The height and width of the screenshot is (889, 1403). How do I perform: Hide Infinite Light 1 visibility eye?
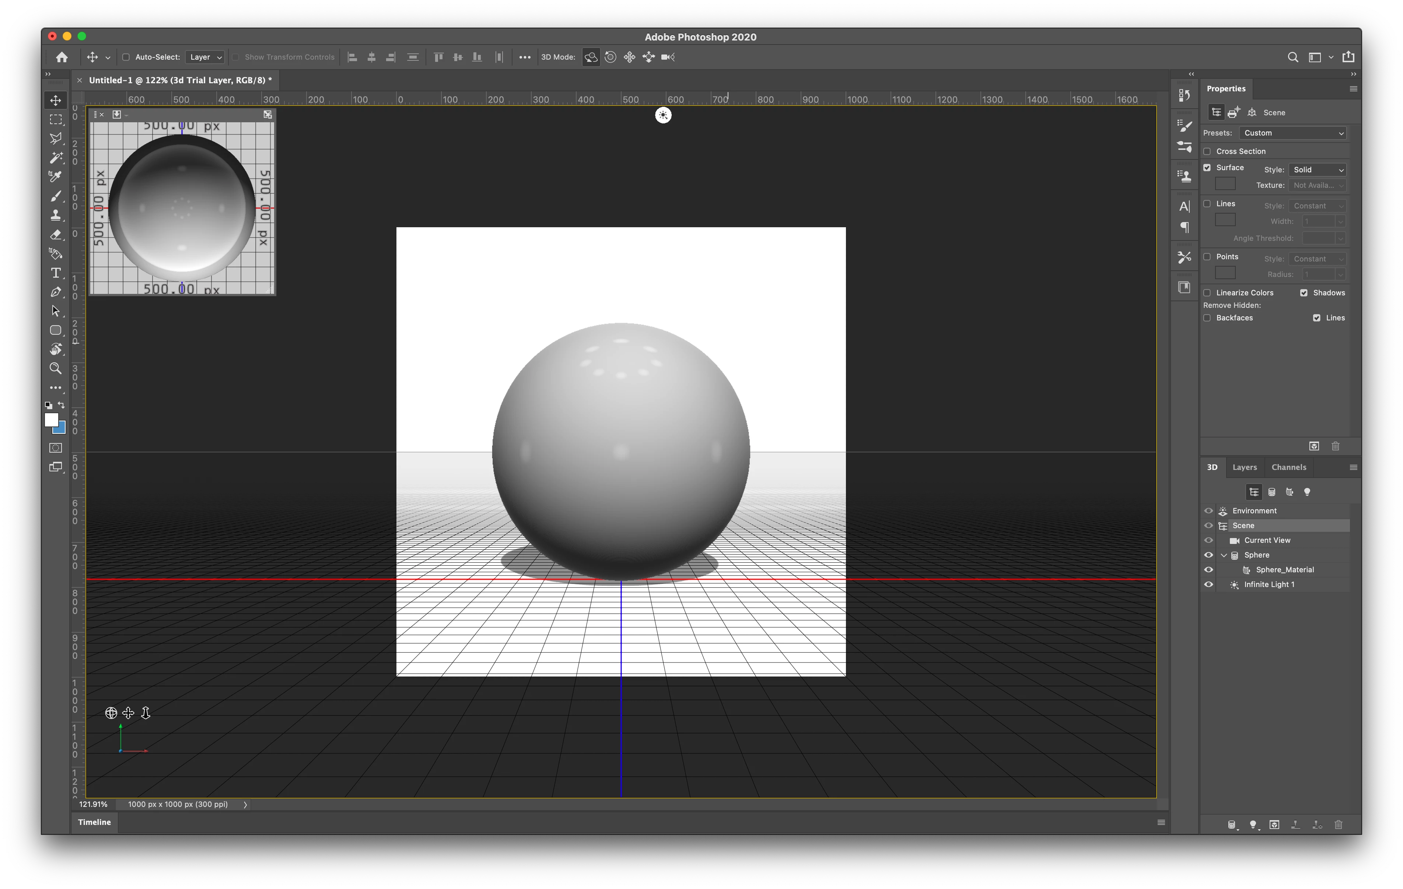pos(1208,585)
